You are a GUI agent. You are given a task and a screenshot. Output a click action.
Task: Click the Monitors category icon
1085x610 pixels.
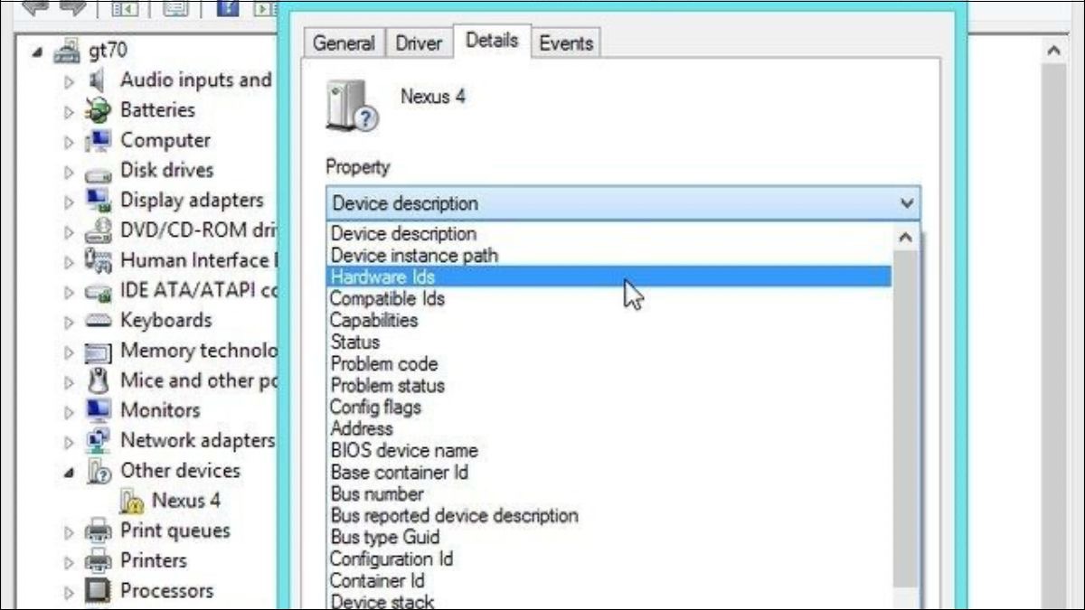98,410
